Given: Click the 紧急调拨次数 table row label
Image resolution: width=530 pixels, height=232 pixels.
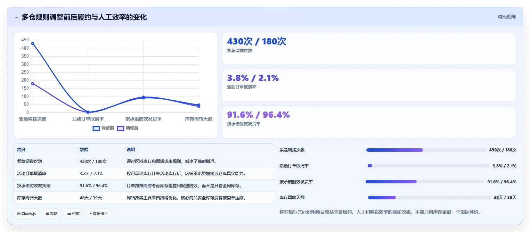Looking at the screenshot, I should [30, 161].
